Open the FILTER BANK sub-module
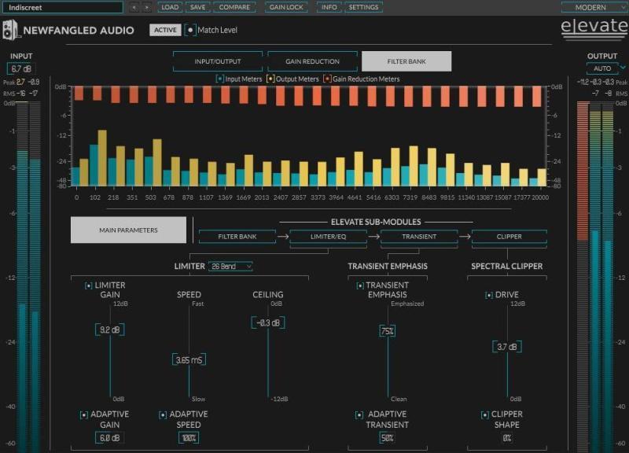The image size is (629, 453). point(237,237)
